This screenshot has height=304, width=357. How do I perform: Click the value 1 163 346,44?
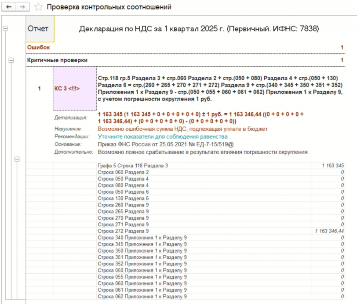tap(329, 231)
